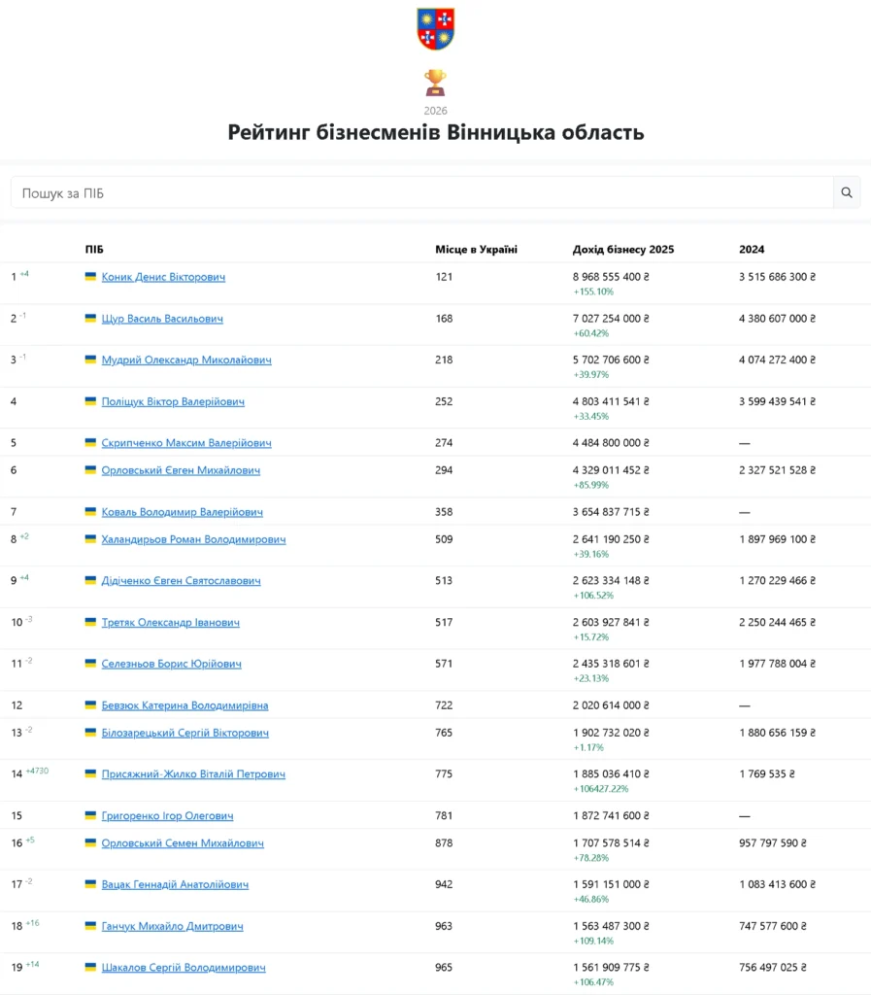Open Халандирьов Роман Володимирович link
This screenshot has height=995, width=871.
[193, 539]
